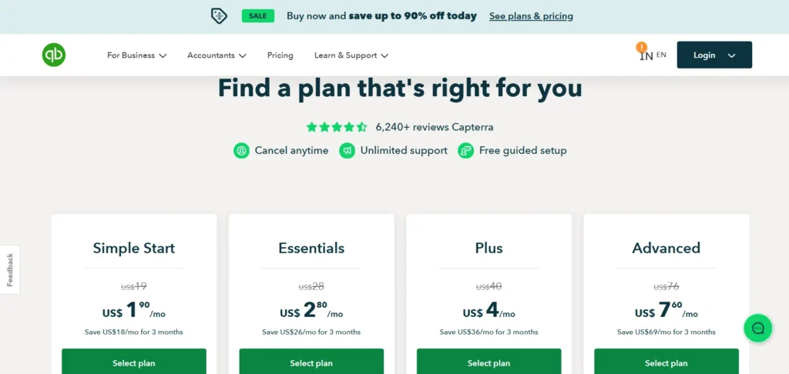
Task: Select plan for Essentials
Action: tap(311, 362)
